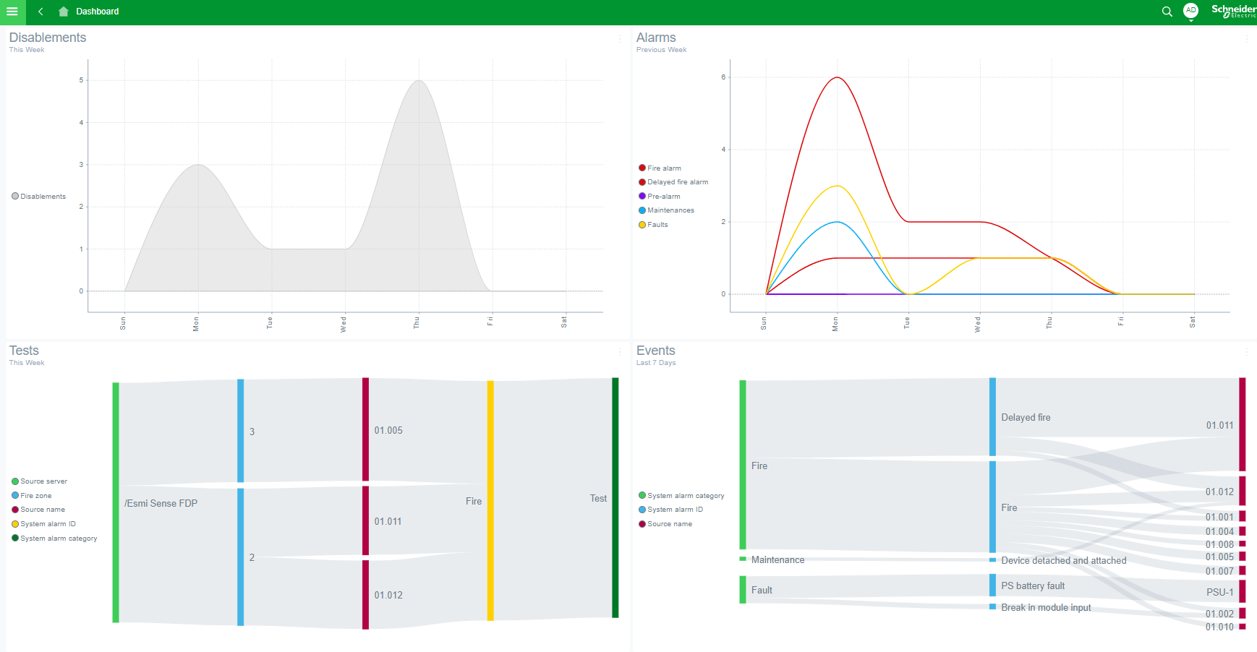The width and height of the screenshot is (1257, 652).
Task: Select Delayed fire alarm ID node
Action: point(993,417)
